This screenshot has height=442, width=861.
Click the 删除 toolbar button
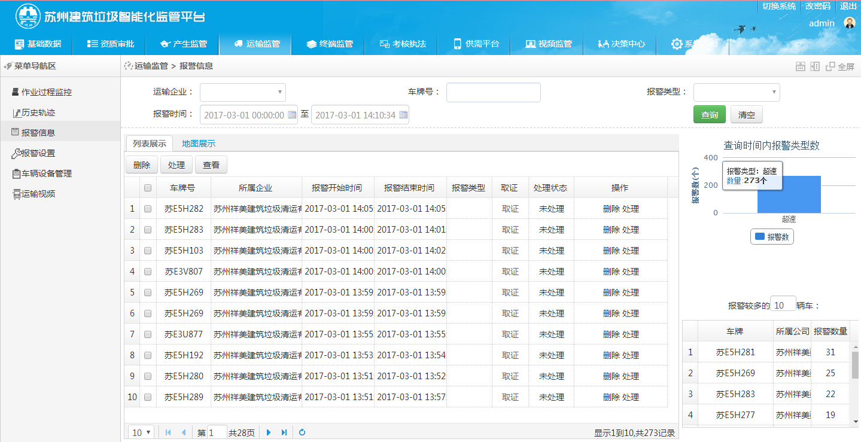[142, 165]
